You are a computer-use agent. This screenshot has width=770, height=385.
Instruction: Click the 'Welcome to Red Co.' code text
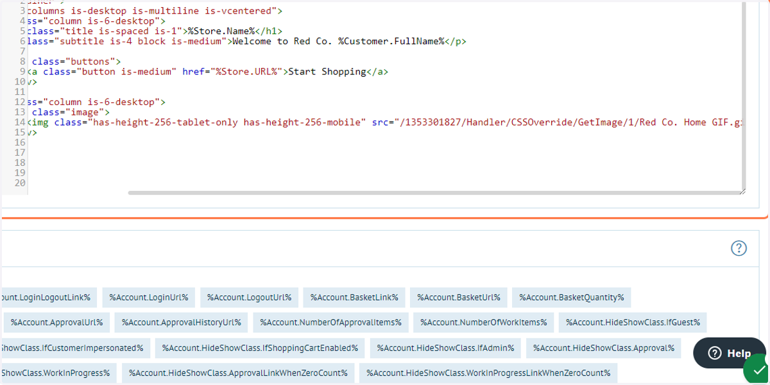[x=282, y=42]
